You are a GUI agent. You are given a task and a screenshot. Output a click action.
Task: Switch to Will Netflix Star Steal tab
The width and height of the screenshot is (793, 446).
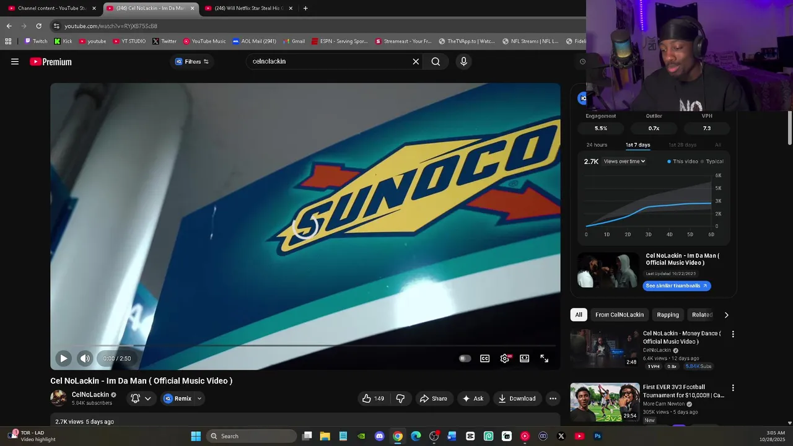point(248,8)
